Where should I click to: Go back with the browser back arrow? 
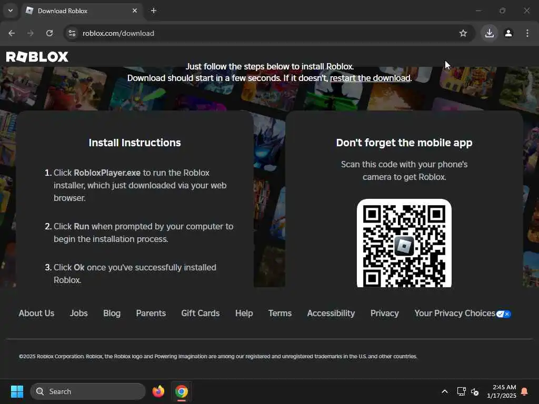coord(12,33)
